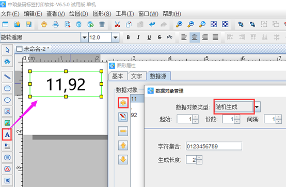This screenshot has width=286, height=187.
Task: Toggle strikethrough formatting
Action: point(160,38)
